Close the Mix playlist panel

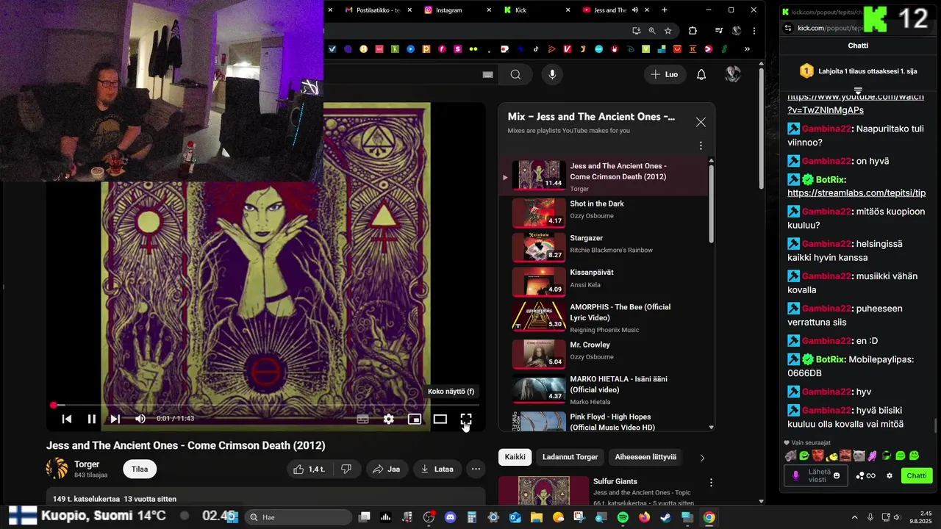[701, 123]
